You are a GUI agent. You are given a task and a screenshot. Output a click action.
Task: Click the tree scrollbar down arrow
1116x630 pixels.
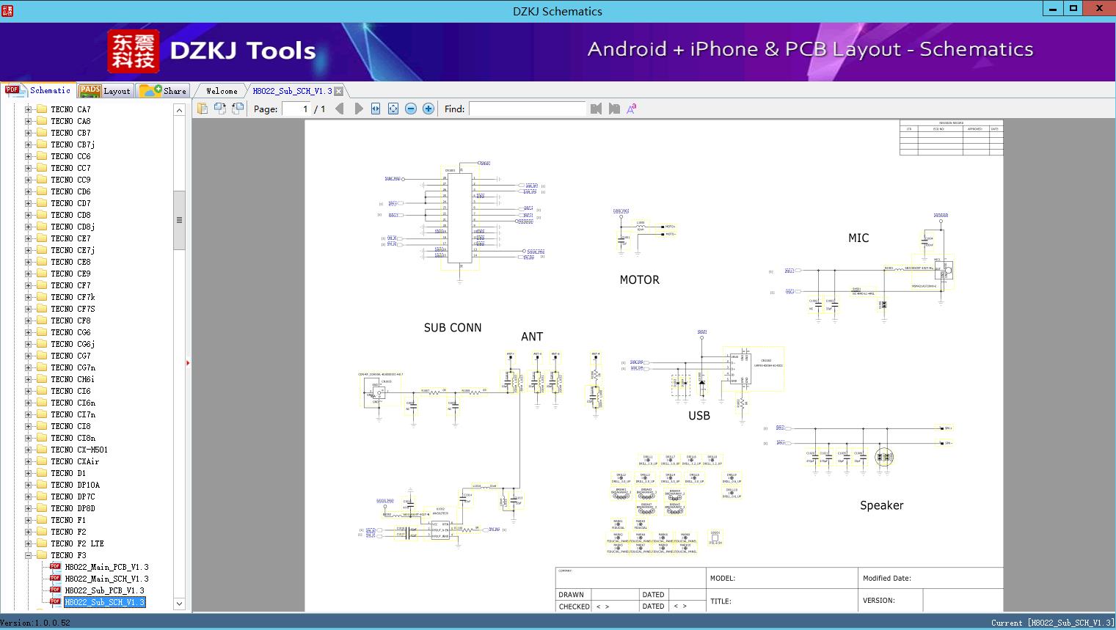(179, 604)
